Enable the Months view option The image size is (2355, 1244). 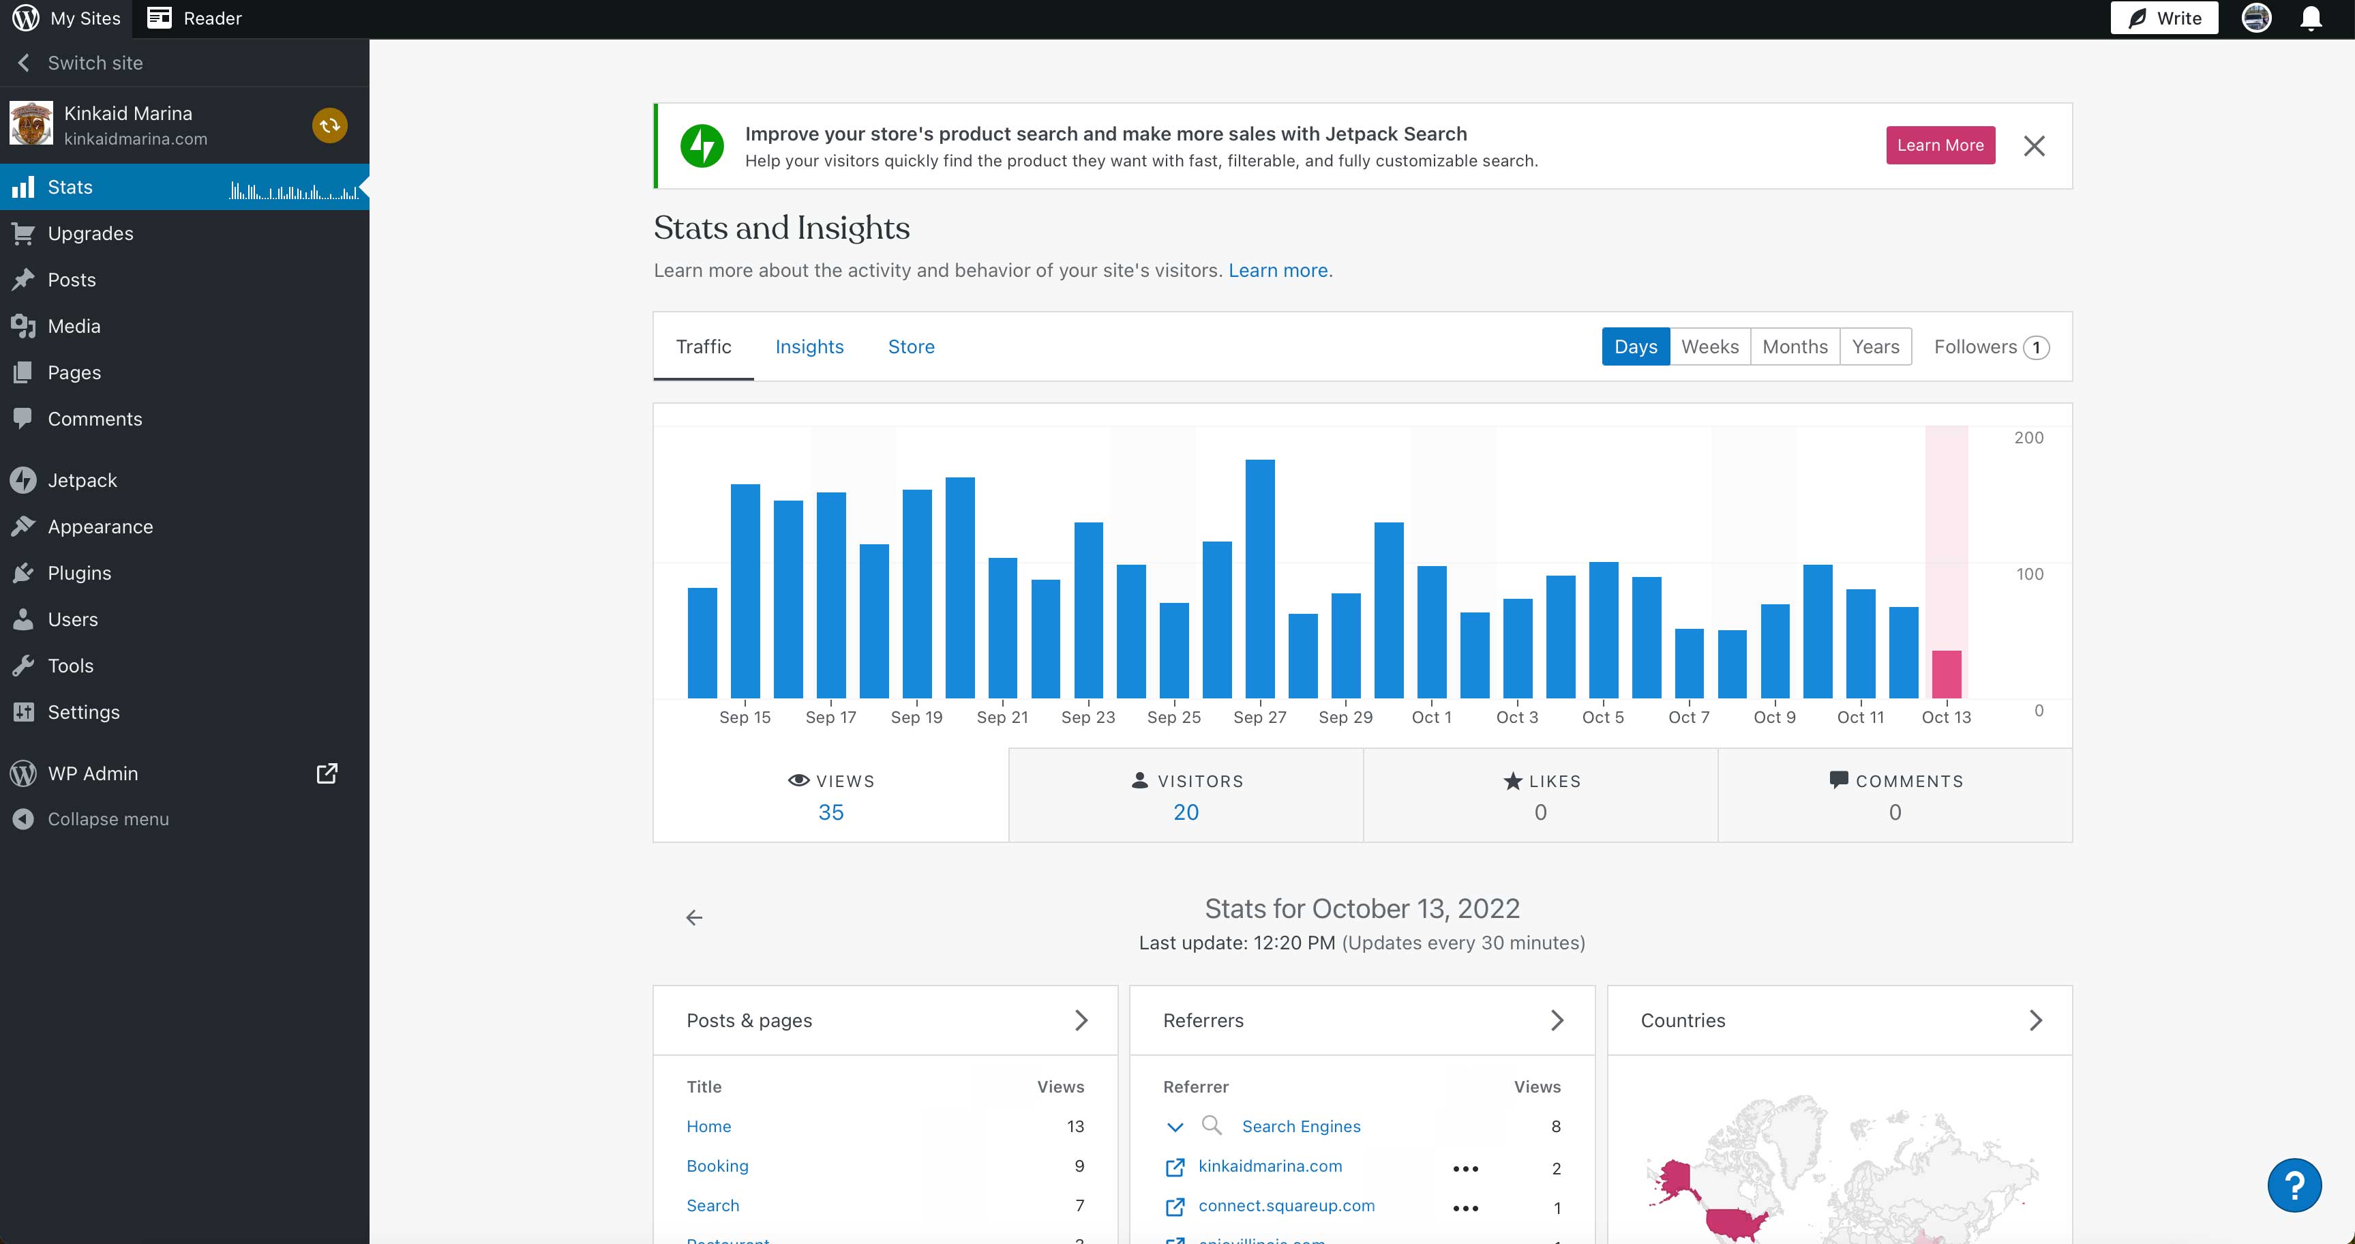[1795, 346]
